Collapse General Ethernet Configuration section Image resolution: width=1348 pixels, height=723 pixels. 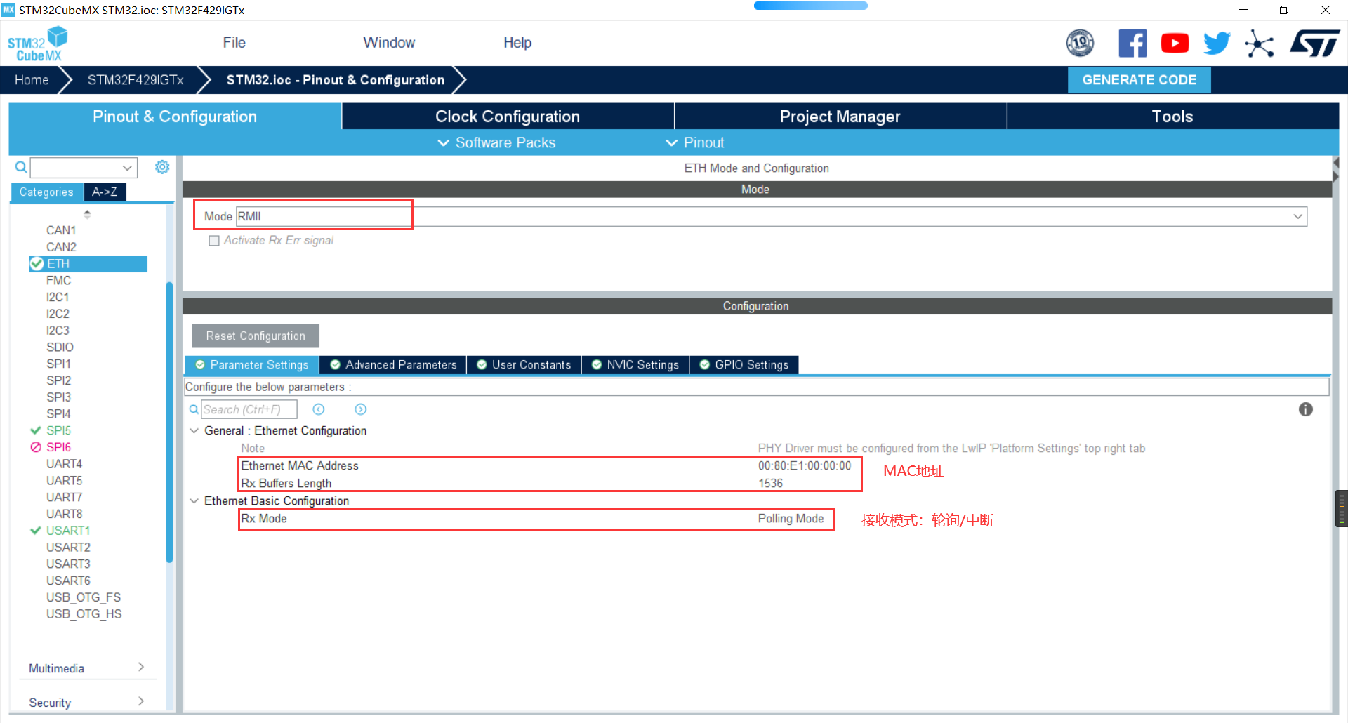pos(194,430)
